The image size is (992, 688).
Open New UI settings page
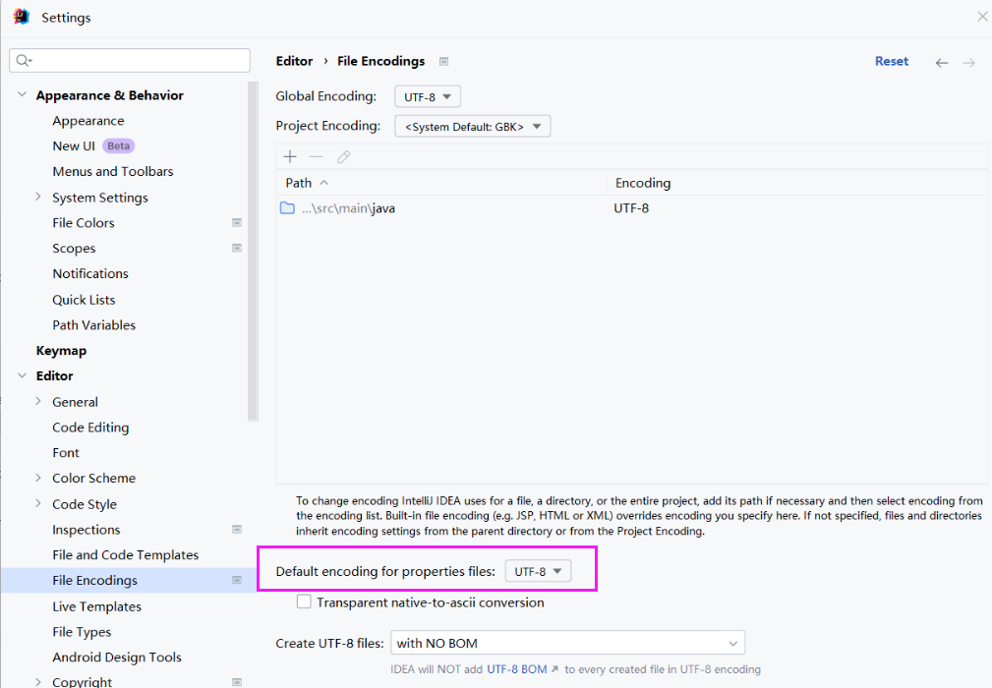(x=74, y=146)
